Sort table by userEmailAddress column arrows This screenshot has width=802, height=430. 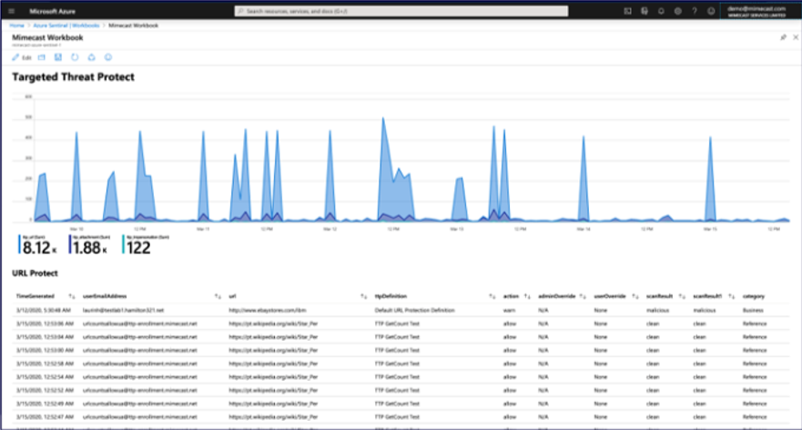point(217,295)
